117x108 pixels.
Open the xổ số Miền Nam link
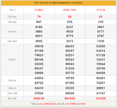coord(48,104)
